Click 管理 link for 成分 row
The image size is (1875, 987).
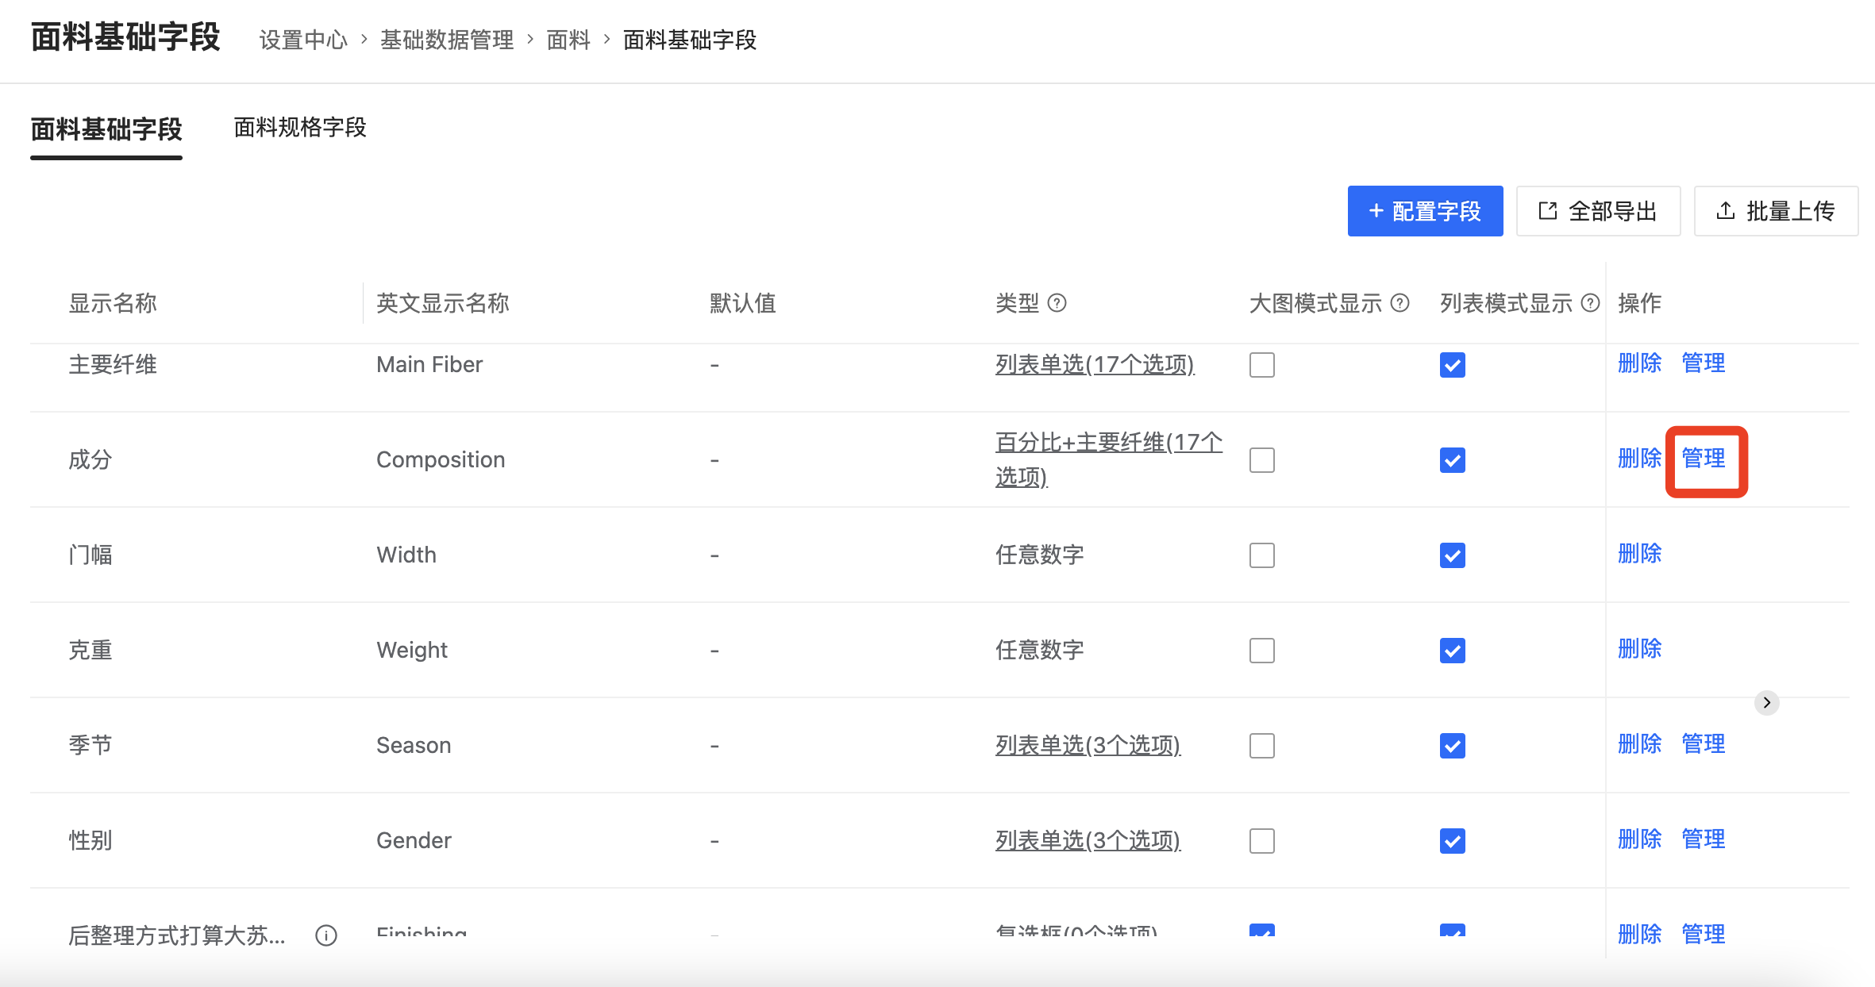coord(1704,459)
